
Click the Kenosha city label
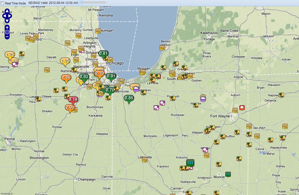click(x=106, y=15)
